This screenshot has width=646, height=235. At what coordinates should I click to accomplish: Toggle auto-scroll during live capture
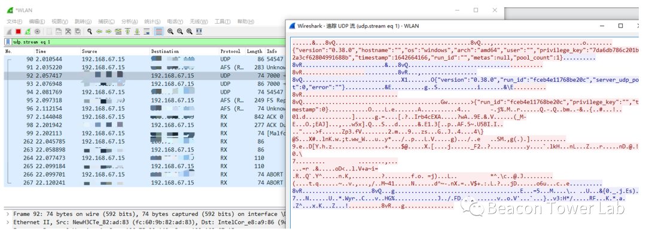147,32
